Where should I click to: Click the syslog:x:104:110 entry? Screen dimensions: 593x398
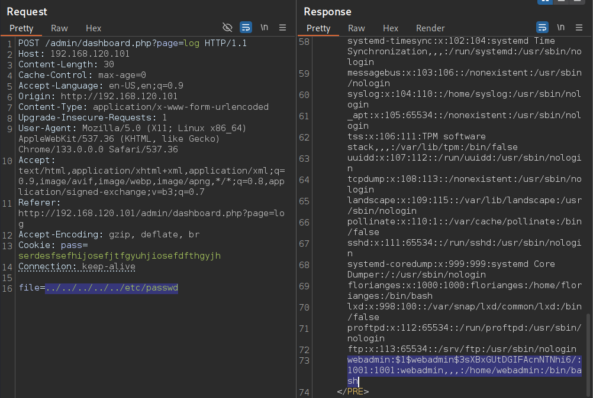tap(465, 99)
